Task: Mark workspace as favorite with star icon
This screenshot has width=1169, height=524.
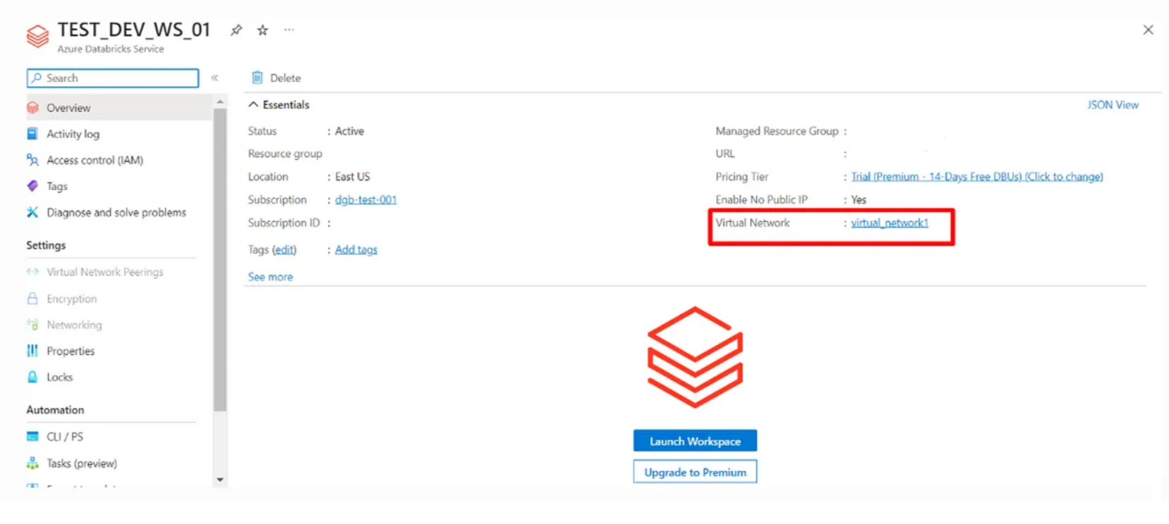Action: (262, 30)
